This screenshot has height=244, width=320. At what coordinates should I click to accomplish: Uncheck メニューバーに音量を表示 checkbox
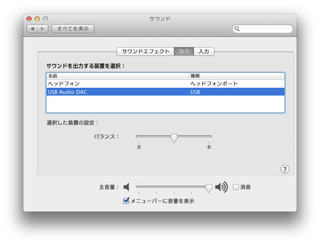[126, 201]
